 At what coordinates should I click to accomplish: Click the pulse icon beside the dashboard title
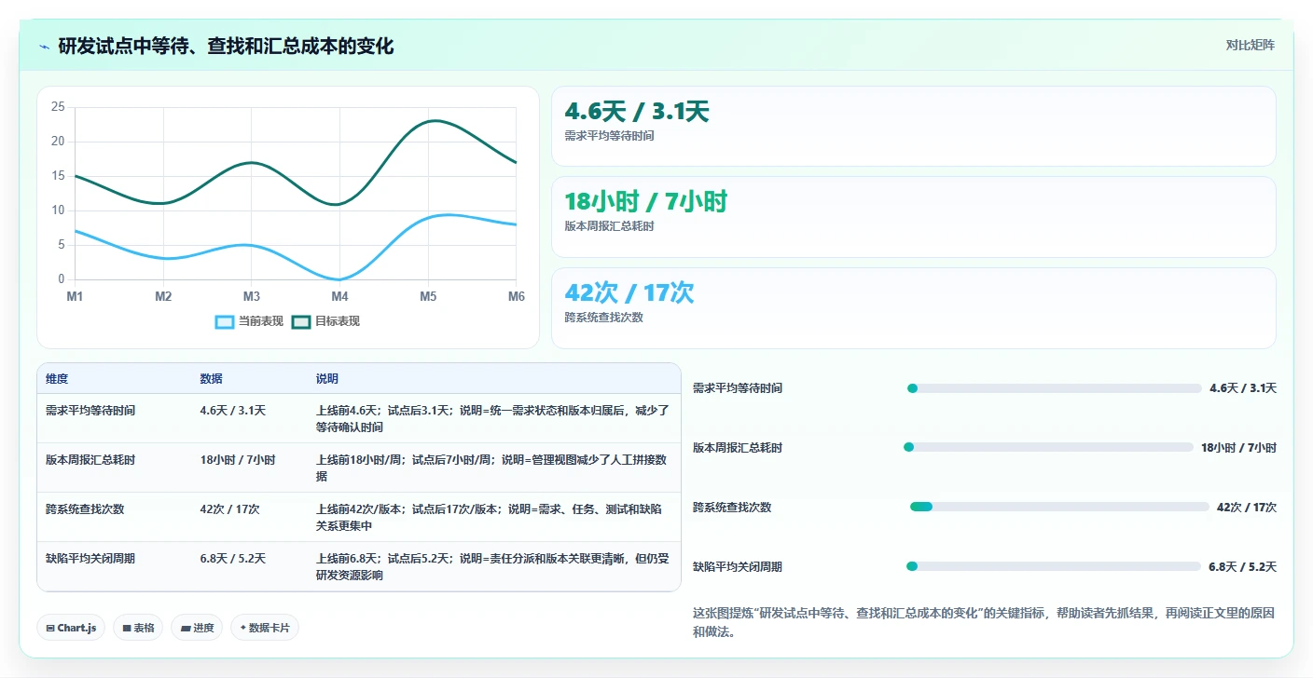click(x=45, y=47)
